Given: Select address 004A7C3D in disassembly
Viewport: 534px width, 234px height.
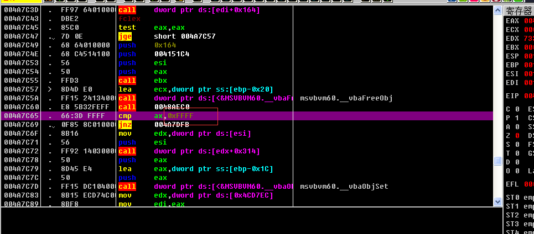Looking at the screenshot, I should click(21, 10).
